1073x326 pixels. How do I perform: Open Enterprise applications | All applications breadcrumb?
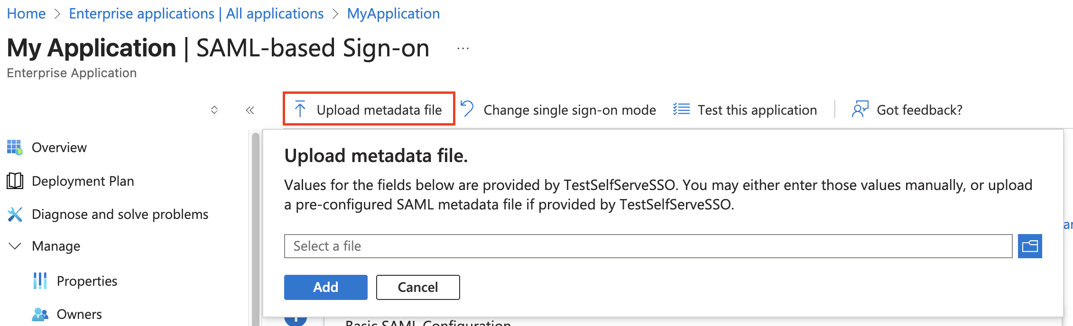click(x=196, y=14)
